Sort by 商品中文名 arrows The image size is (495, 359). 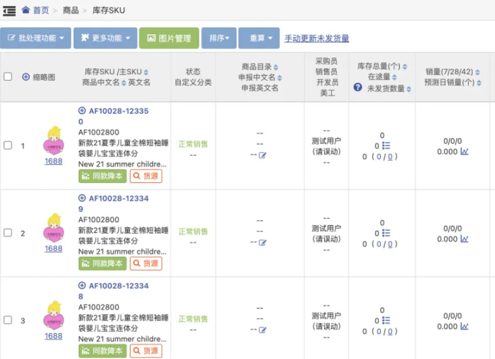coord(124,83)
